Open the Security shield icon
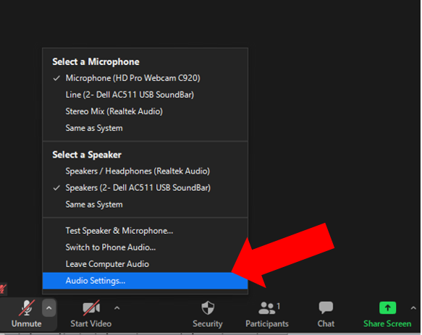This screenshot has height=335, width=422. [208, 308]
